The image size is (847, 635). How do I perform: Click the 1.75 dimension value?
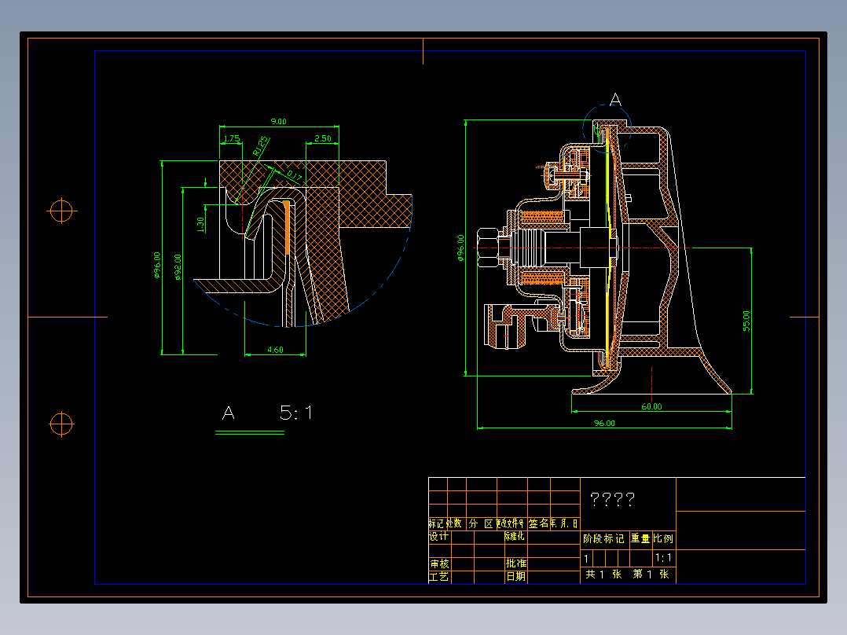click(231, 139)
